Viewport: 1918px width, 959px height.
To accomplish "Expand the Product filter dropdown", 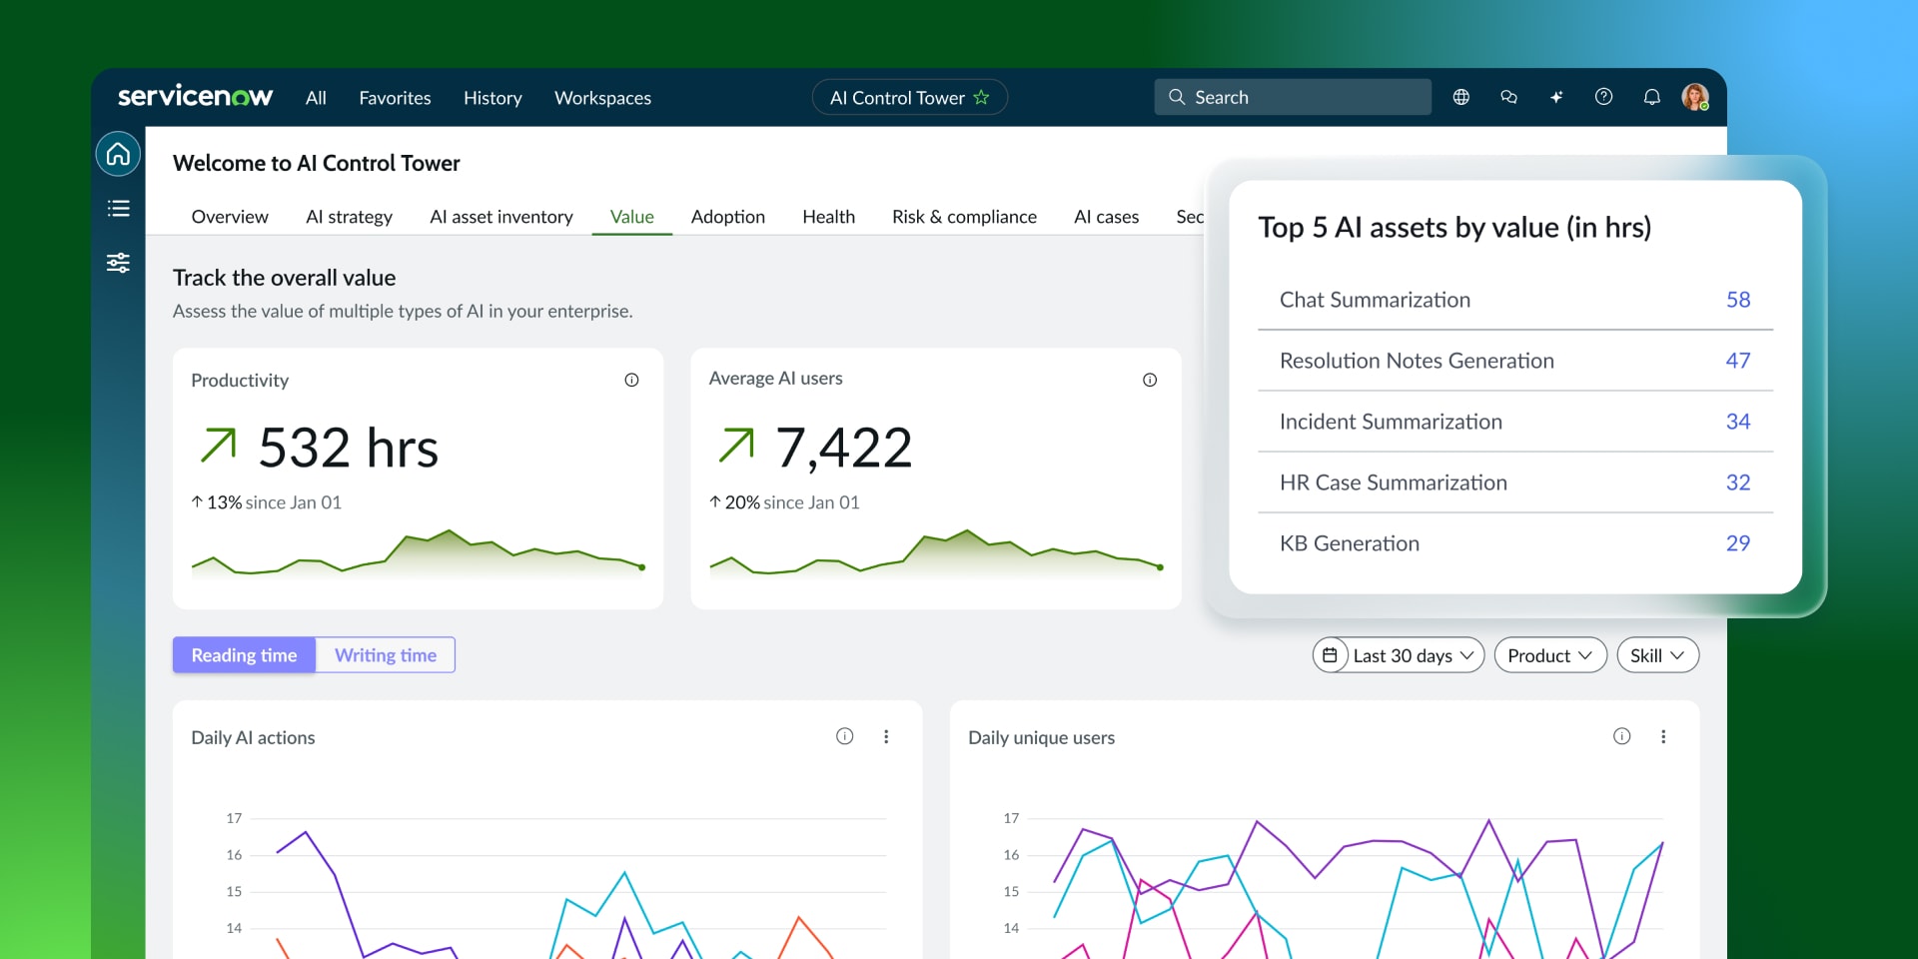I will click(1549, 654).
